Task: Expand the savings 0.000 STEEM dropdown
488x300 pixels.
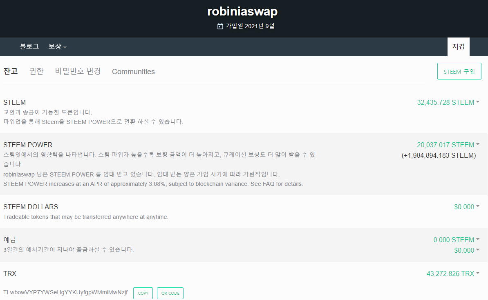Action: click(457, 240)
